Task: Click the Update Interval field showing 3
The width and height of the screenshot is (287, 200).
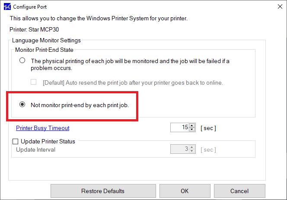Action: (179, 149)
